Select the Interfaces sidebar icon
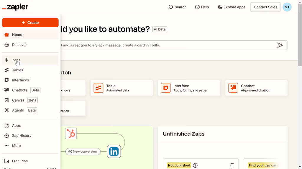Screen dimensions: 302x169 [6, 80]
